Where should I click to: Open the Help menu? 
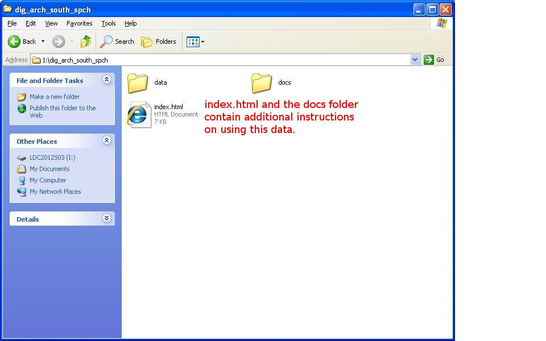(x=131, y=23)
